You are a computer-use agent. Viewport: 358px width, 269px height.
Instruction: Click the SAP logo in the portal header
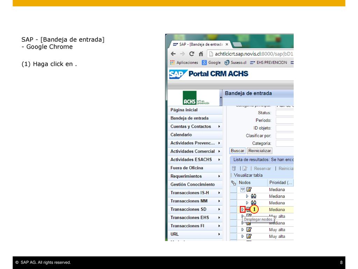(178, 74)
